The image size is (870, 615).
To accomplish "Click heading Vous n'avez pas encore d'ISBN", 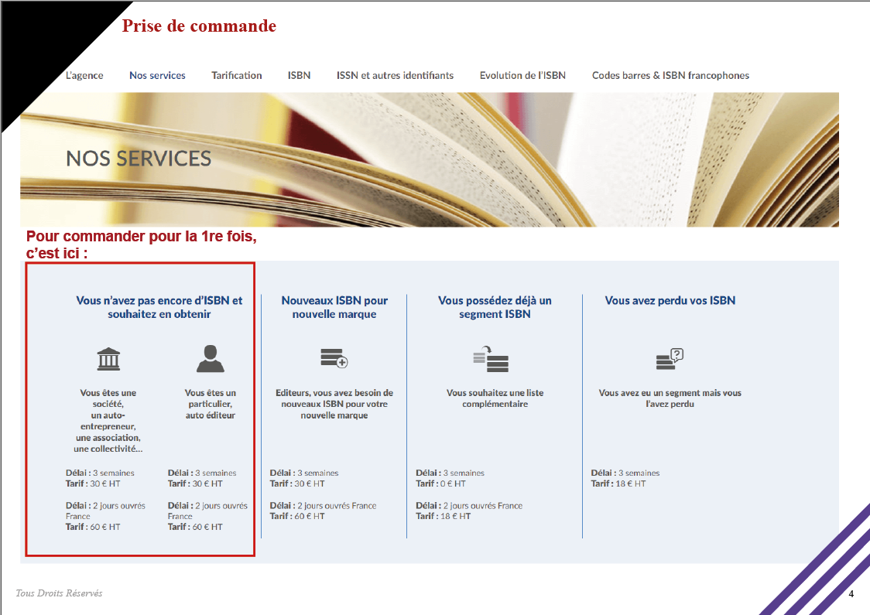I will tap(159, 307).
